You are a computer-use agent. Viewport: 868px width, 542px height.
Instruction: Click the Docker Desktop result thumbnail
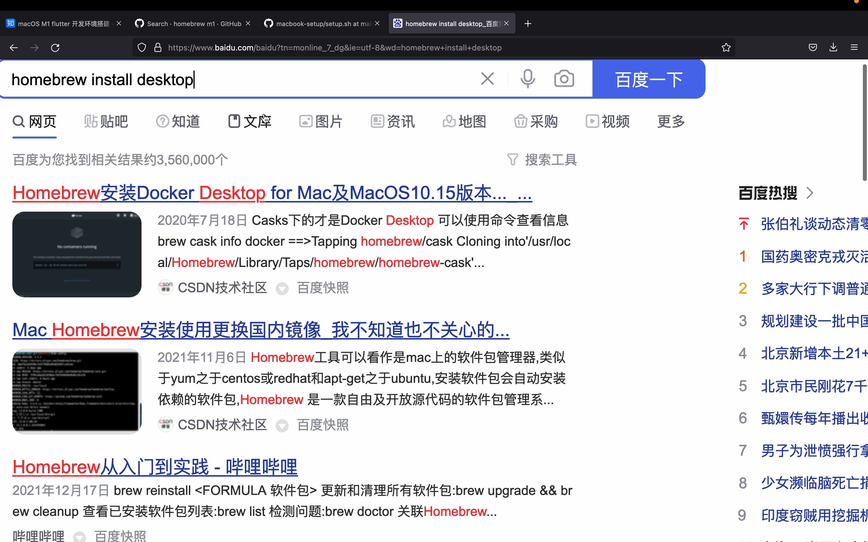(x=77, y=254)
